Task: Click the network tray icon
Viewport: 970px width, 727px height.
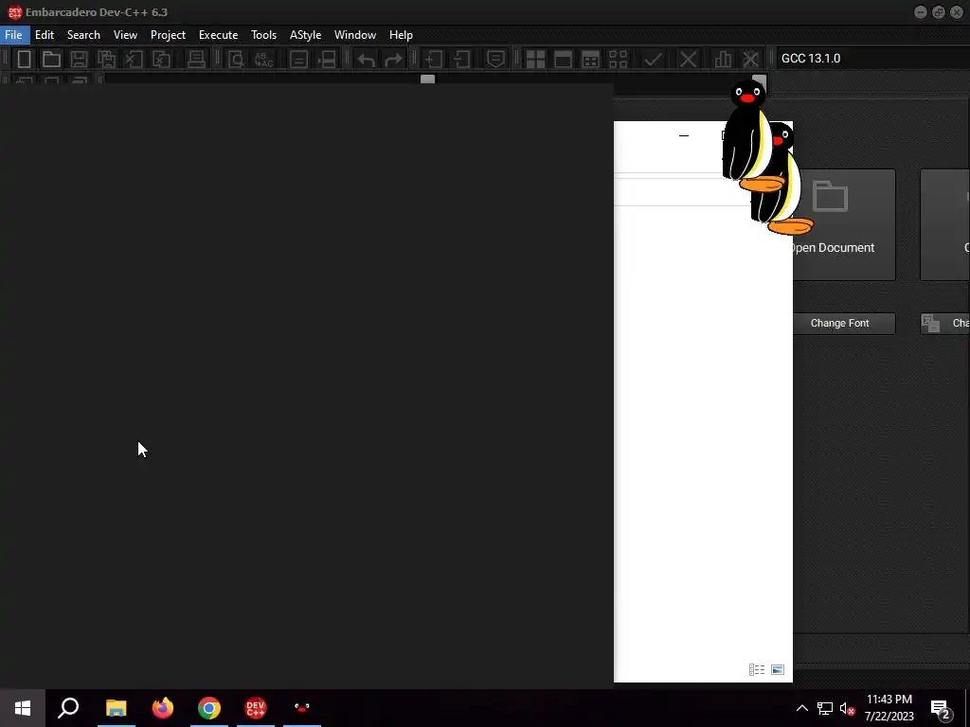Action: (825, 708)
